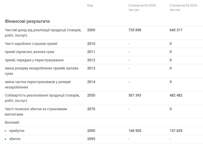Select code 2013 for unearned premium reserve

point(91,68)
